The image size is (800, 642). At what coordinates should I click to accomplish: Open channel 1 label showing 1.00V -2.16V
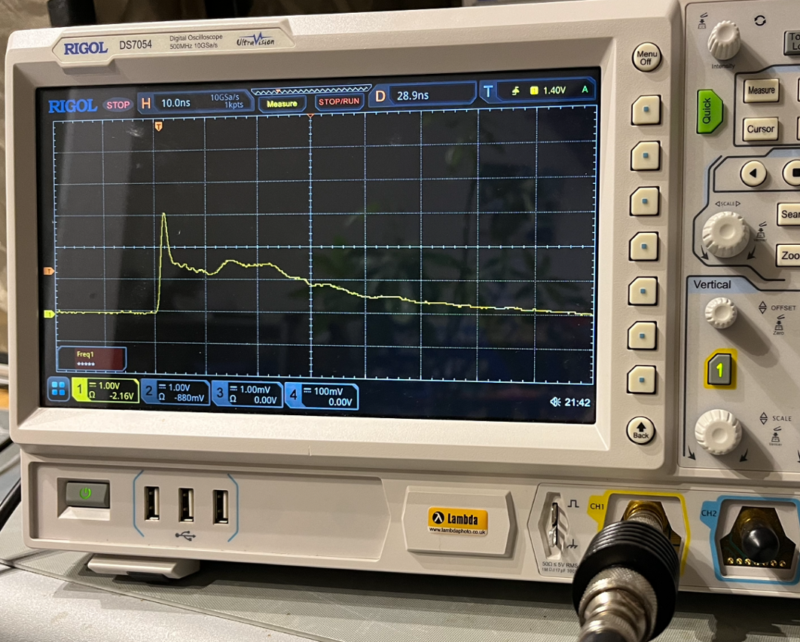click(105, 390)
